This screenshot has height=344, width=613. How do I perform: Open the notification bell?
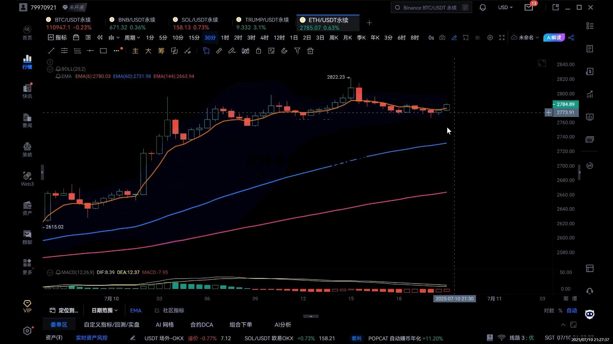(482, 7)
